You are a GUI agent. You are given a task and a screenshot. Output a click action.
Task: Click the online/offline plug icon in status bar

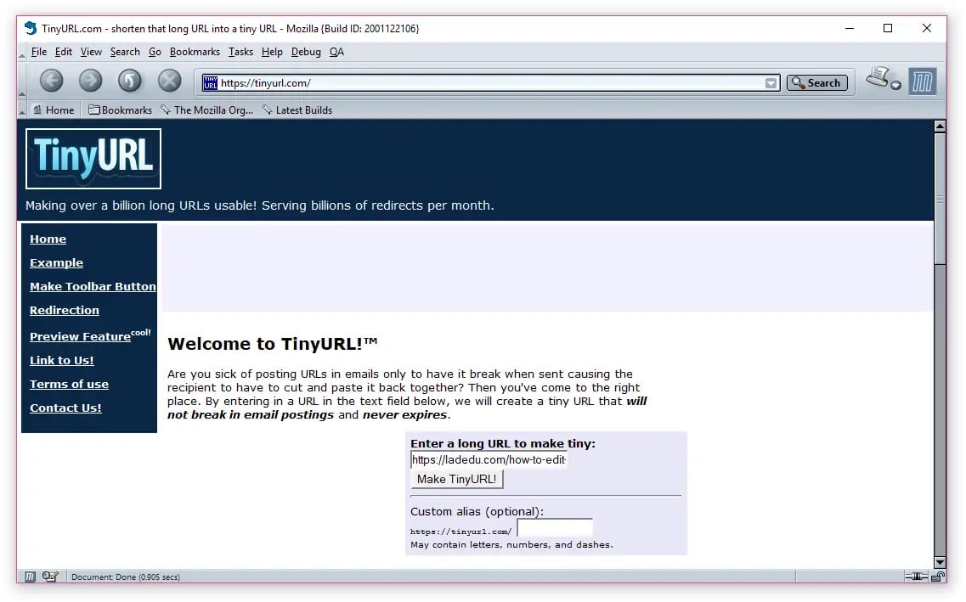(916, 577)
